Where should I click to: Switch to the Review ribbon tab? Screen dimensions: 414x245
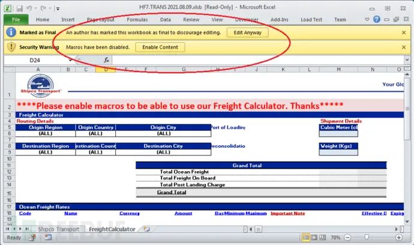191,20
